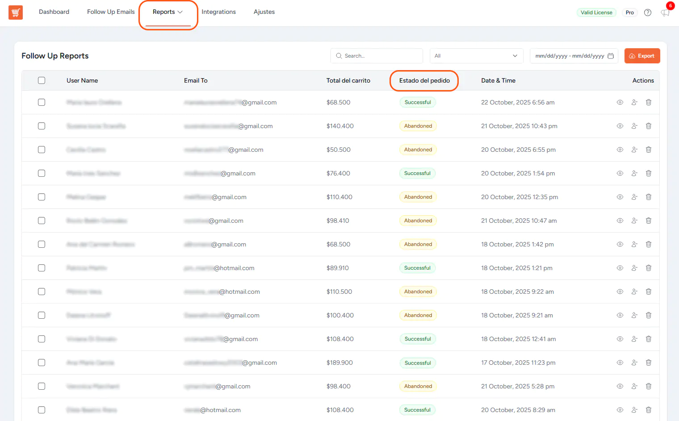Check the box for the $110.400 row
This screenshot has height=421, width=679.
pyautogui.click(x=42, y=197)
